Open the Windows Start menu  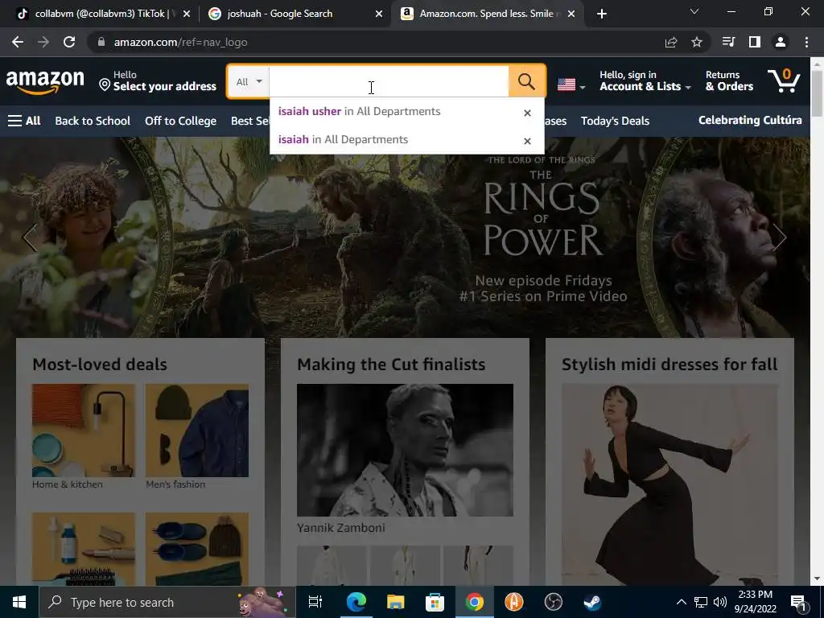click(x=19, y=602)
